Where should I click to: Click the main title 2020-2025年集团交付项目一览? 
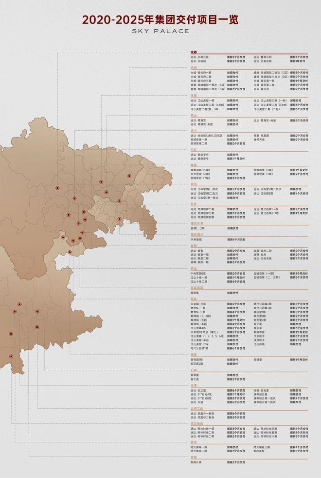pyautogui.click(x=160, y=20)
